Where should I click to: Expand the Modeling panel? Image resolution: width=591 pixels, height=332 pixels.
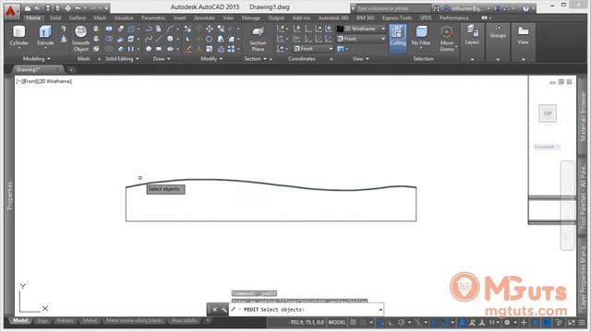tap(36, 59)
